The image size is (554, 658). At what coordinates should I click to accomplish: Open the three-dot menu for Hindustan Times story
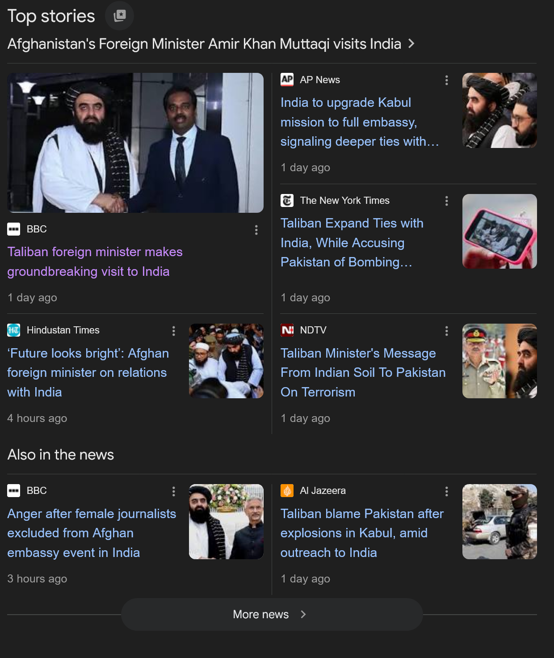[173, 331]
